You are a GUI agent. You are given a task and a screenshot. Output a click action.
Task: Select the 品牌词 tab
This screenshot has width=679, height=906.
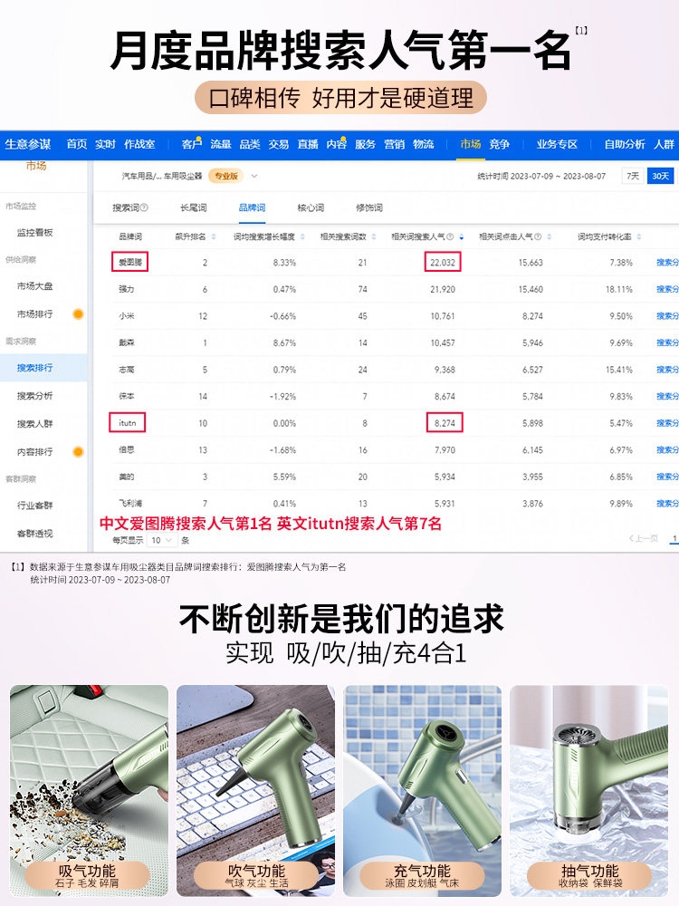tap(253, 207)
